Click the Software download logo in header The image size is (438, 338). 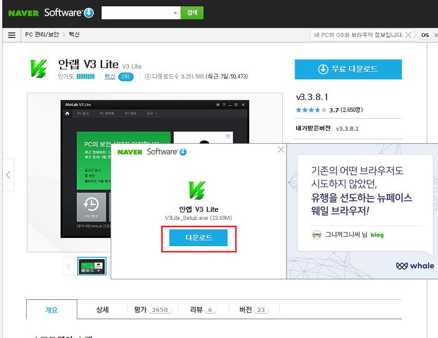point(69,12)
